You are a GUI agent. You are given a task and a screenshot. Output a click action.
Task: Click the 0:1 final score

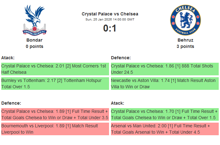pos(110,28)
